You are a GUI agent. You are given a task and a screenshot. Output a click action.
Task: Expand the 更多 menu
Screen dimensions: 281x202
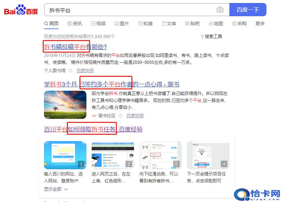click(260, 24)
